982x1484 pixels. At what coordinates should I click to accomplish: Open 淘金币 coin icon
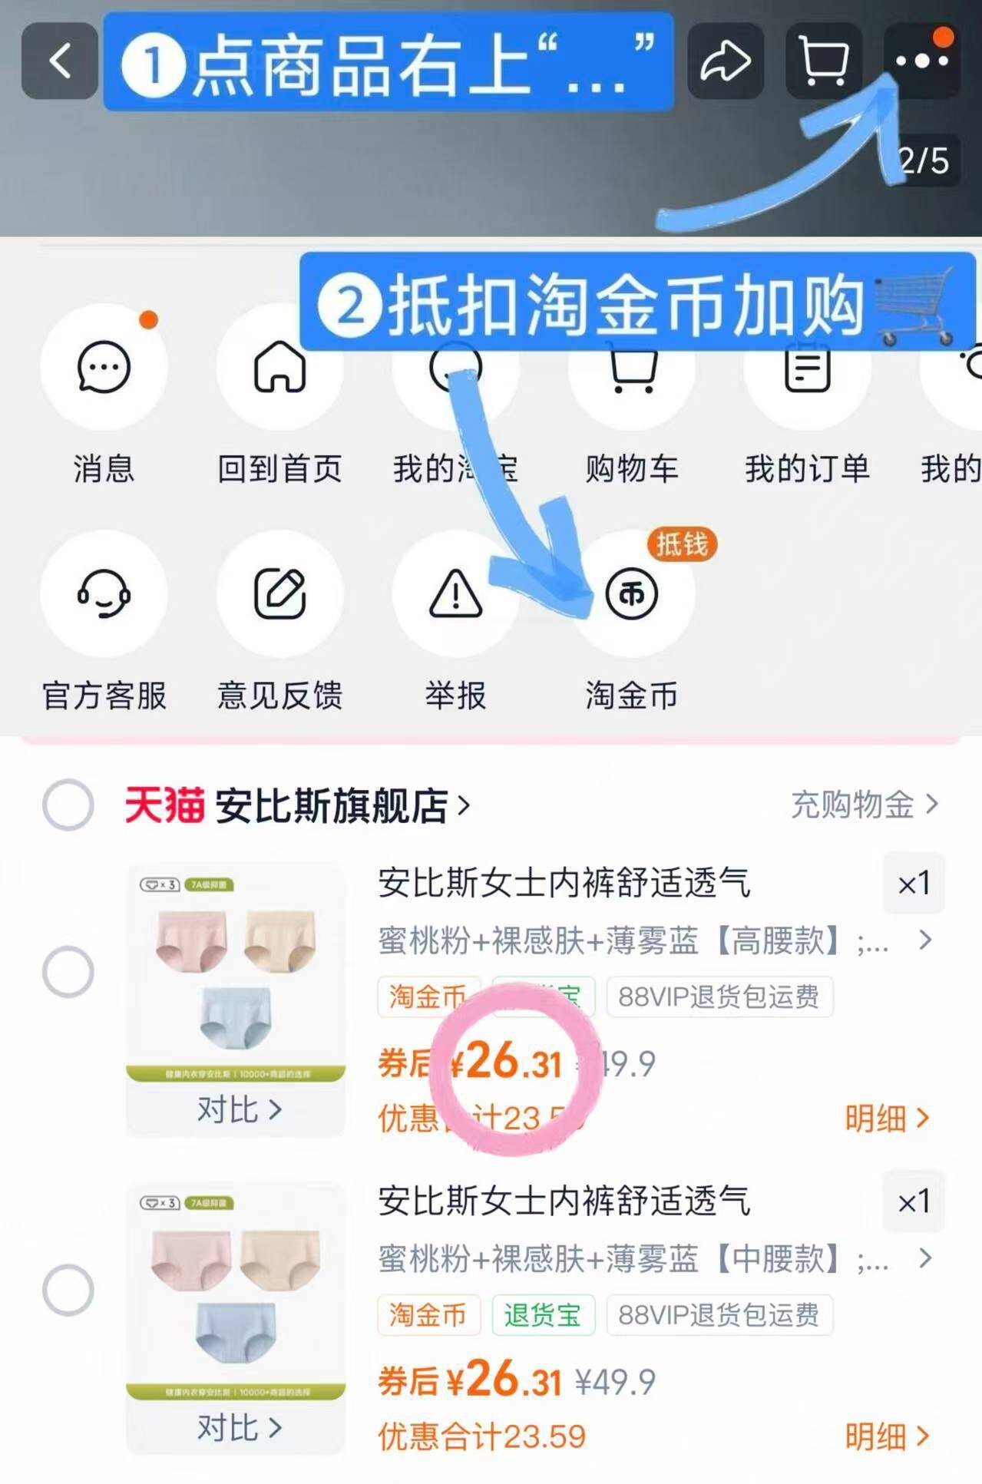(631, 593)
